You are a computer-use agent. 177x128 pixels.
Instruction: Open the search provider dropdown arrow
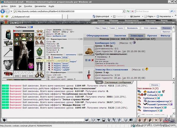click(175, 11)
